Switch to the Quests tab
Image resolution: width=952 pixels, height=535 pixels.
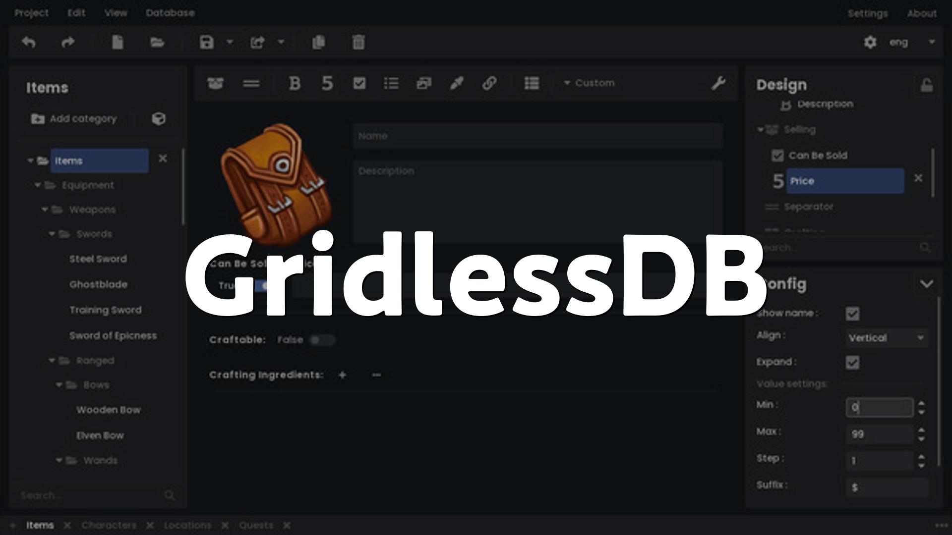tap(256, 525)
